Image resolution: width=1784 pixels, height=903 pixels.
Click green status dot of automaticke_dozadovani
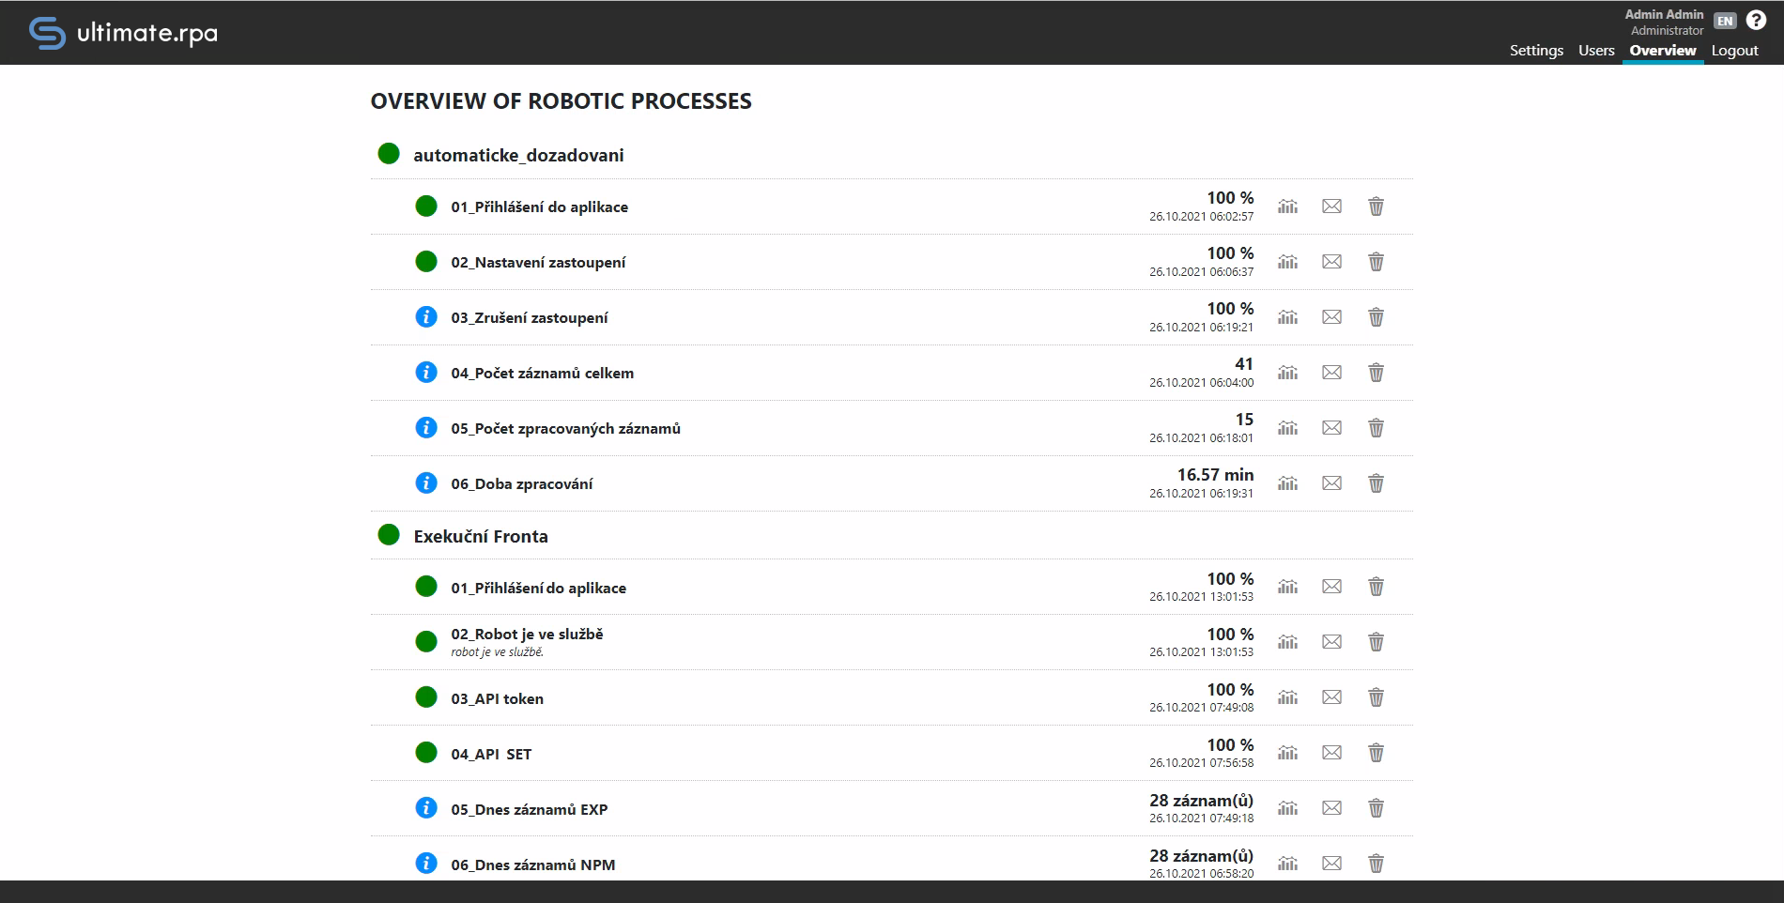click(389, 154)
